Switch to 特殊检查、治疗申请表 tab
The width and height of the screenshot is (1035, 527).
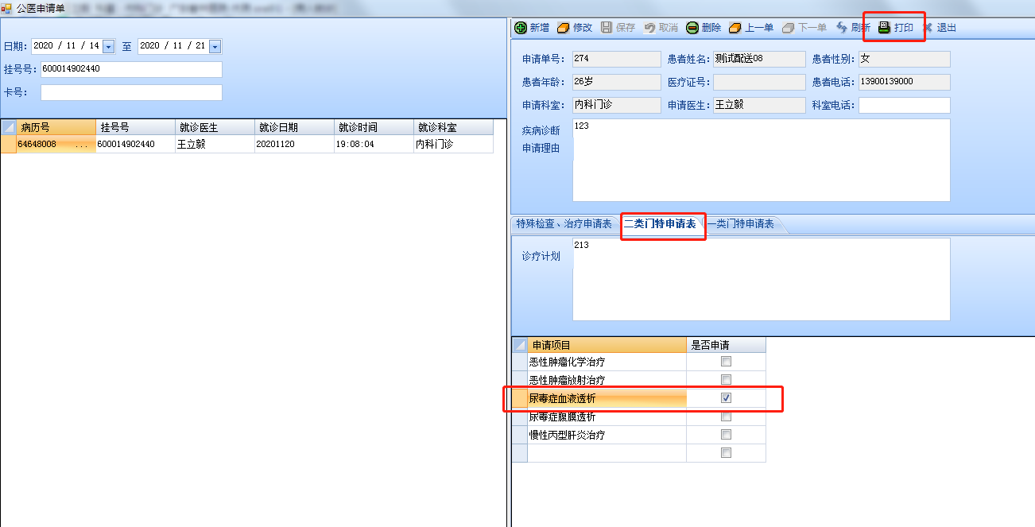pyautogui.click(x=564, y=224)
